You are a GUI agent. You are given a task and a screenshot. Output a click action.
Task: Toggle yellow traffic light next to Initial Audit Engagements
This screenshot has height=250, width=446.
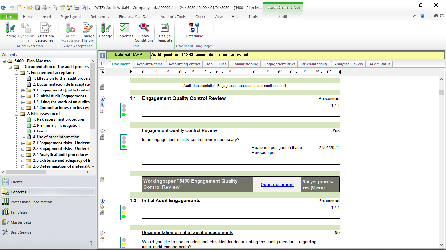[x=123, y=212]
